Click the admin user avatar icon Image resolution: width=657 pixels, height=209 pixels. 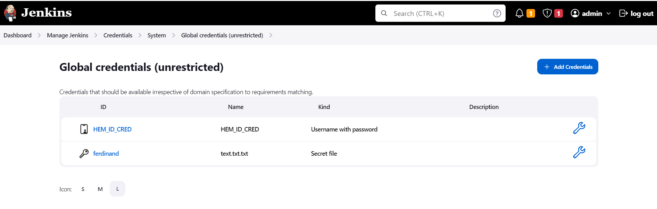pos(575,13)
